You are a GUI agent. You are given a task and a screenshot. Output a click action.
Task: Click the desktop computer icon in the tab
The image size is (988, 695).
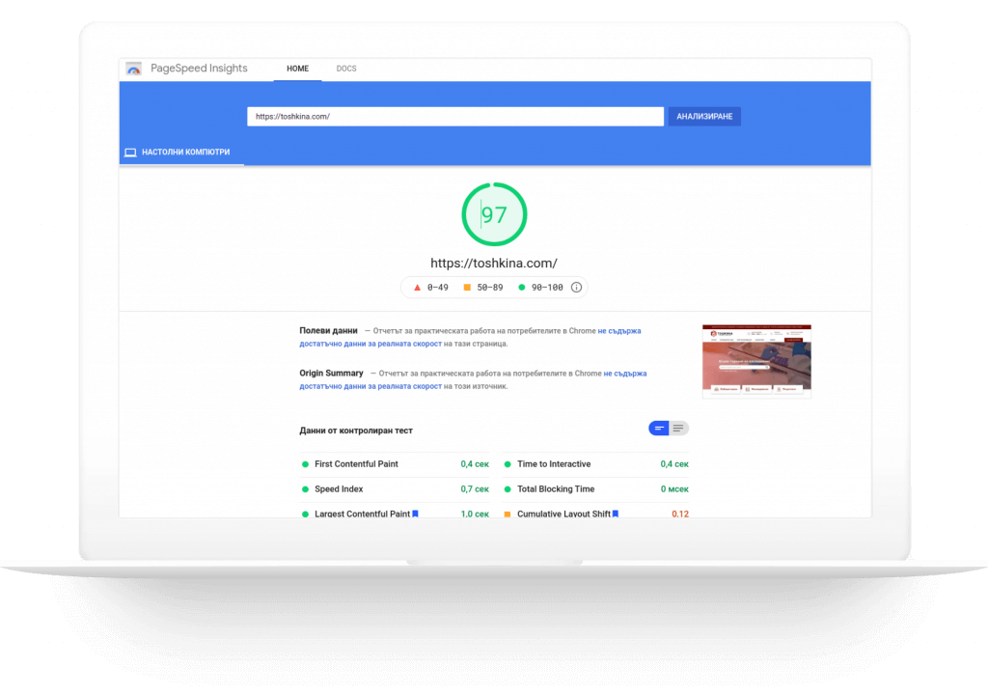point(130,153)
